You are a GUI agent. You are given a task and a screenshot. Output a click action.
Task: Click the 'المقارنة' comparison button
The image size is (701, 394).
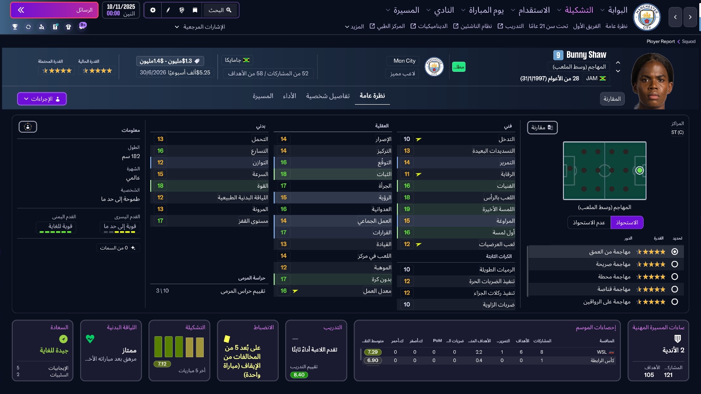612,98
